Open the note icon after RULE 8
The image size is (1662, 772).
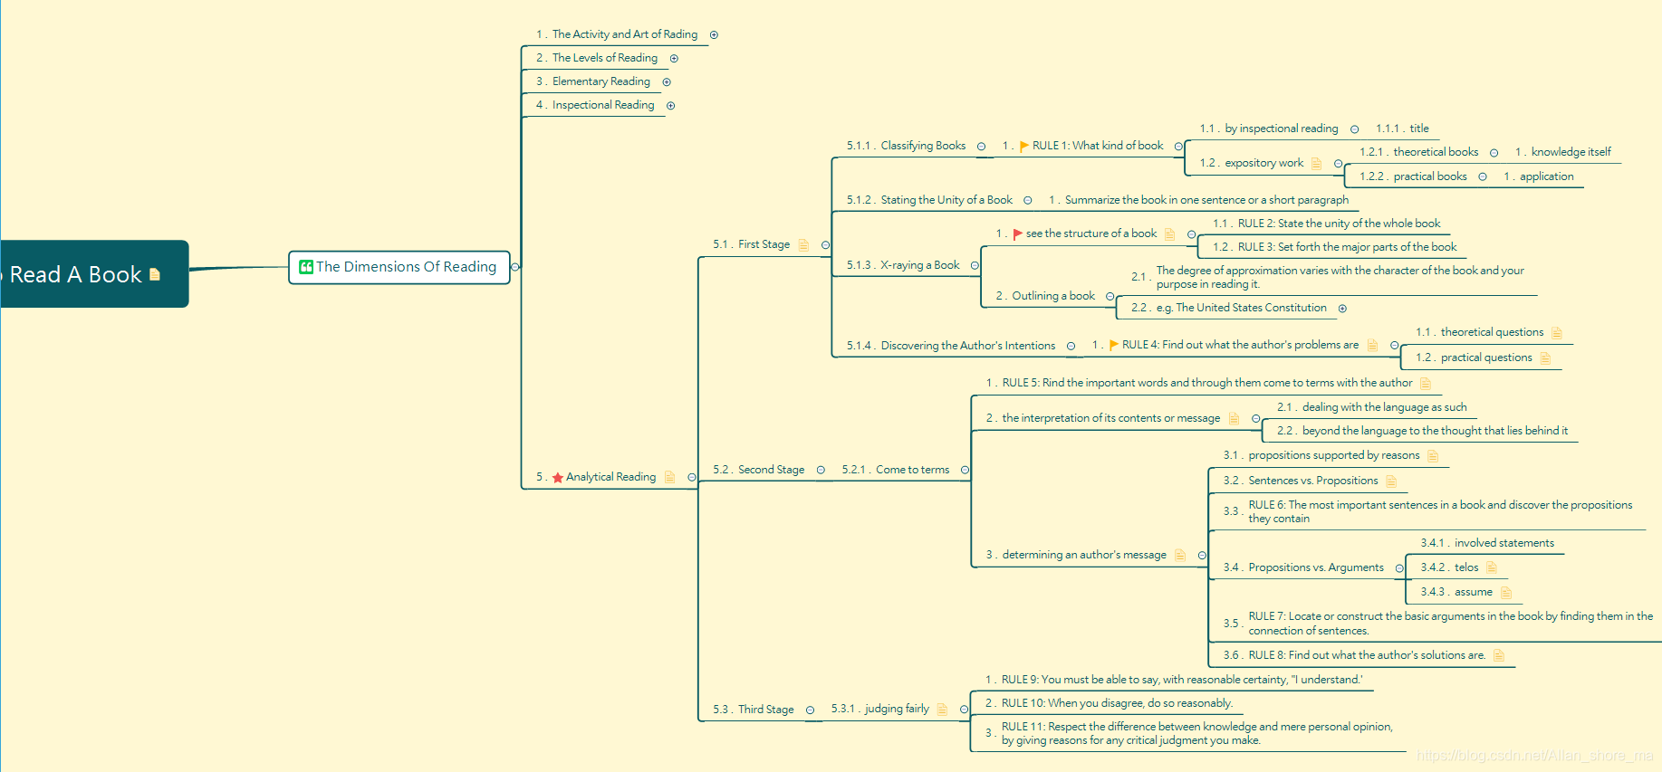(x=1499, y=656)
